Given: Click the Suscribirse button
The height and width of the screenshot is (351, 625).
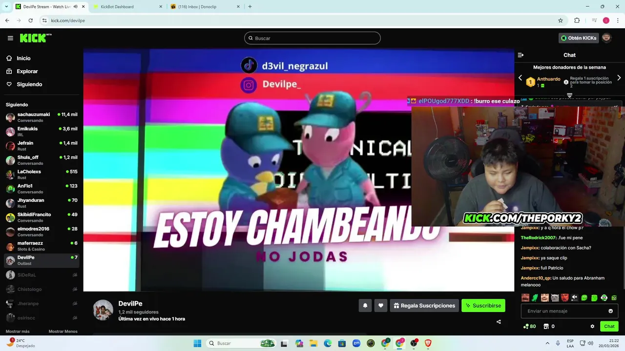Looking at the screenshot, I should [483, 306].
